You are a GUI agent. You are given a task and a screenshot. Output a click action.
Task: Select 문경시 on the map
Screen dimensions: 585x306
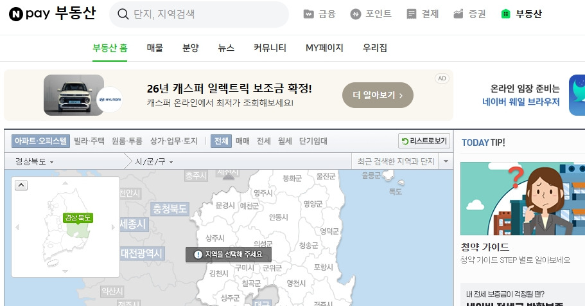[225, 205]
